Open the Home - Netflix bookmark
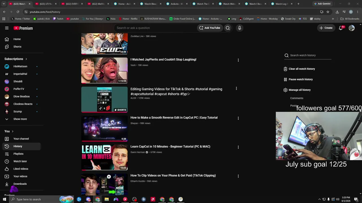The height and width of the screenshot is (203, 362). pos(128,19)
